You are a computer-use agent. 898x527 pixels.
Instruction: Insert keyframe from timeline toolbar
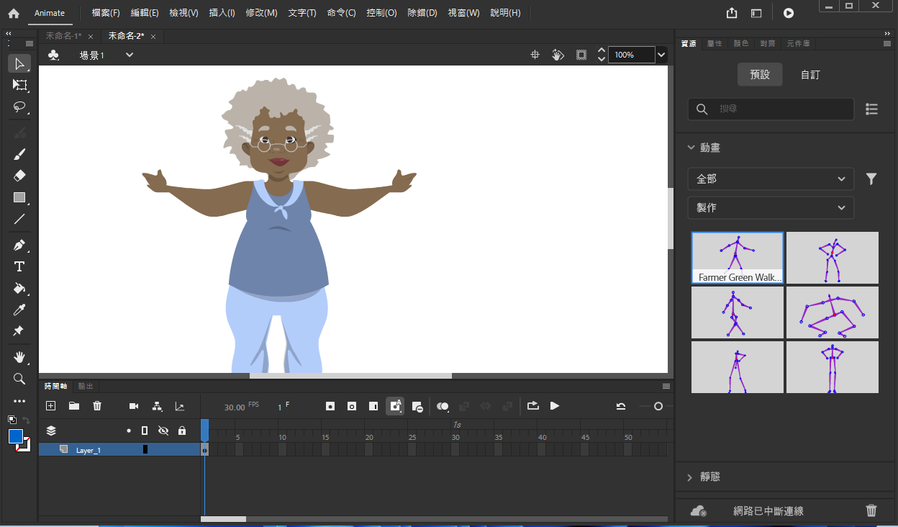(x=330, y=406)
